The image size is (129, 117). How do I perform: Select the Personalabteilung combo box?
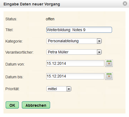click(x=74, y=41)
